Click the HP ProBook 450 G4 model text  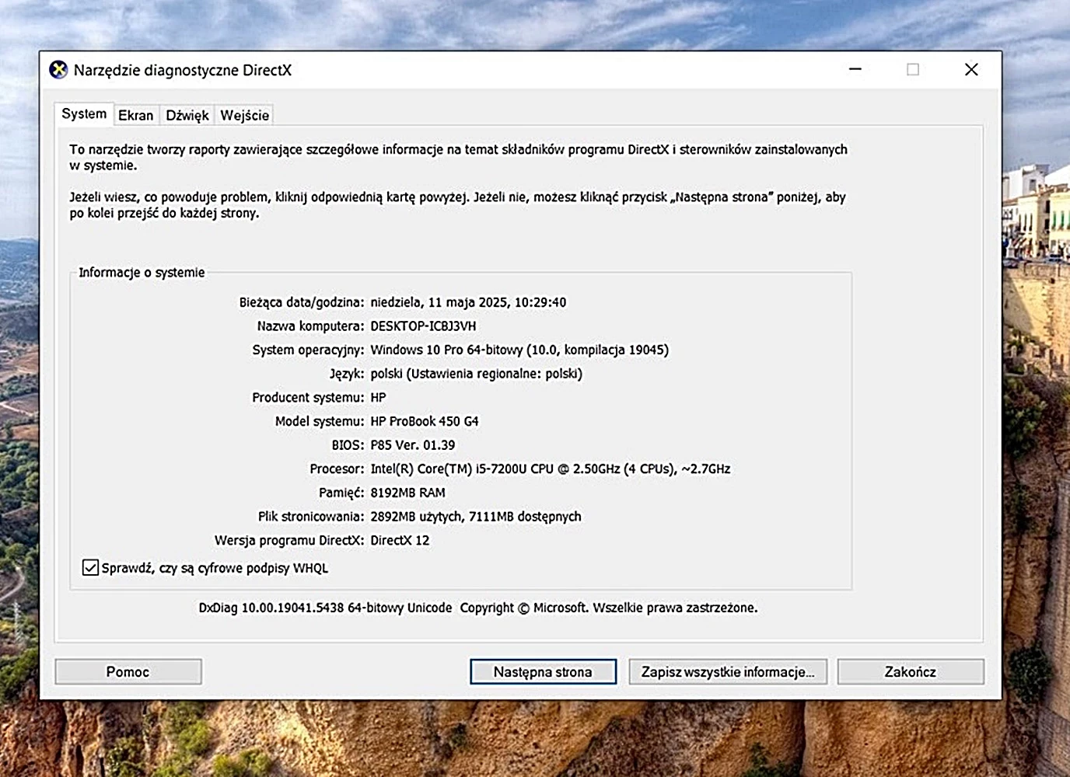[425, 421]
